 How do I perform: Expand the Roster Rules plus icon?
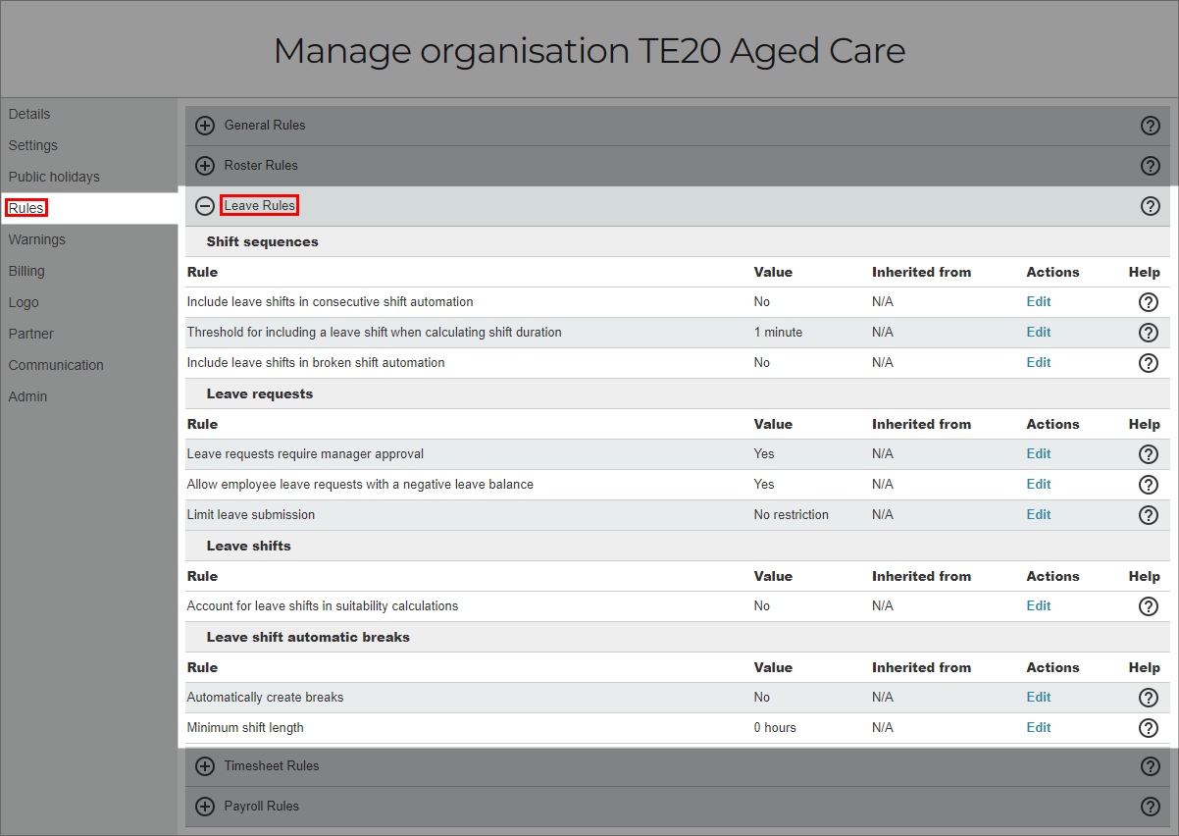[205, 166]
